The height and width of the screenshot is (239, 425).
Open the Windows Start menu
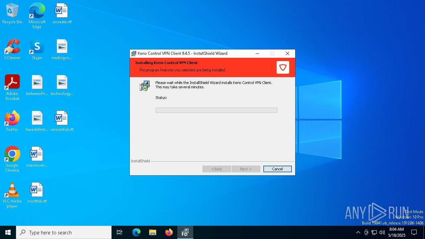click(8, 232)
